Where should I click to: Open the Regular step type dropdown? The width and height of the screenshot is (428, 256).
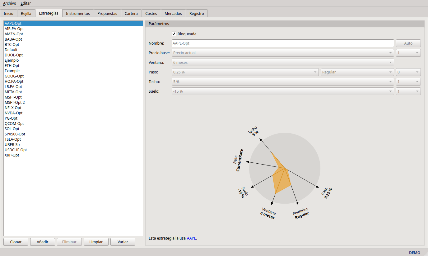click(357, 72)
